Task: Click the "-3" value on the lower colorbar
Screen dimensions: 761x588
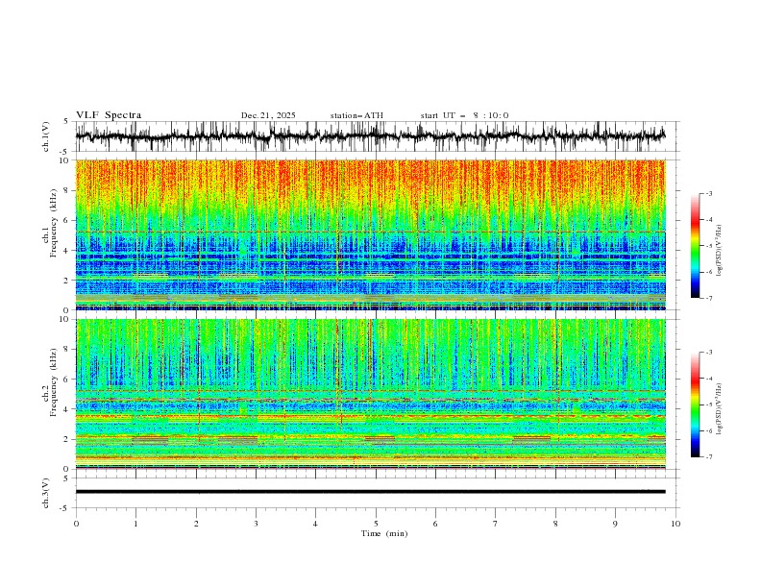Action: point(709,353)
